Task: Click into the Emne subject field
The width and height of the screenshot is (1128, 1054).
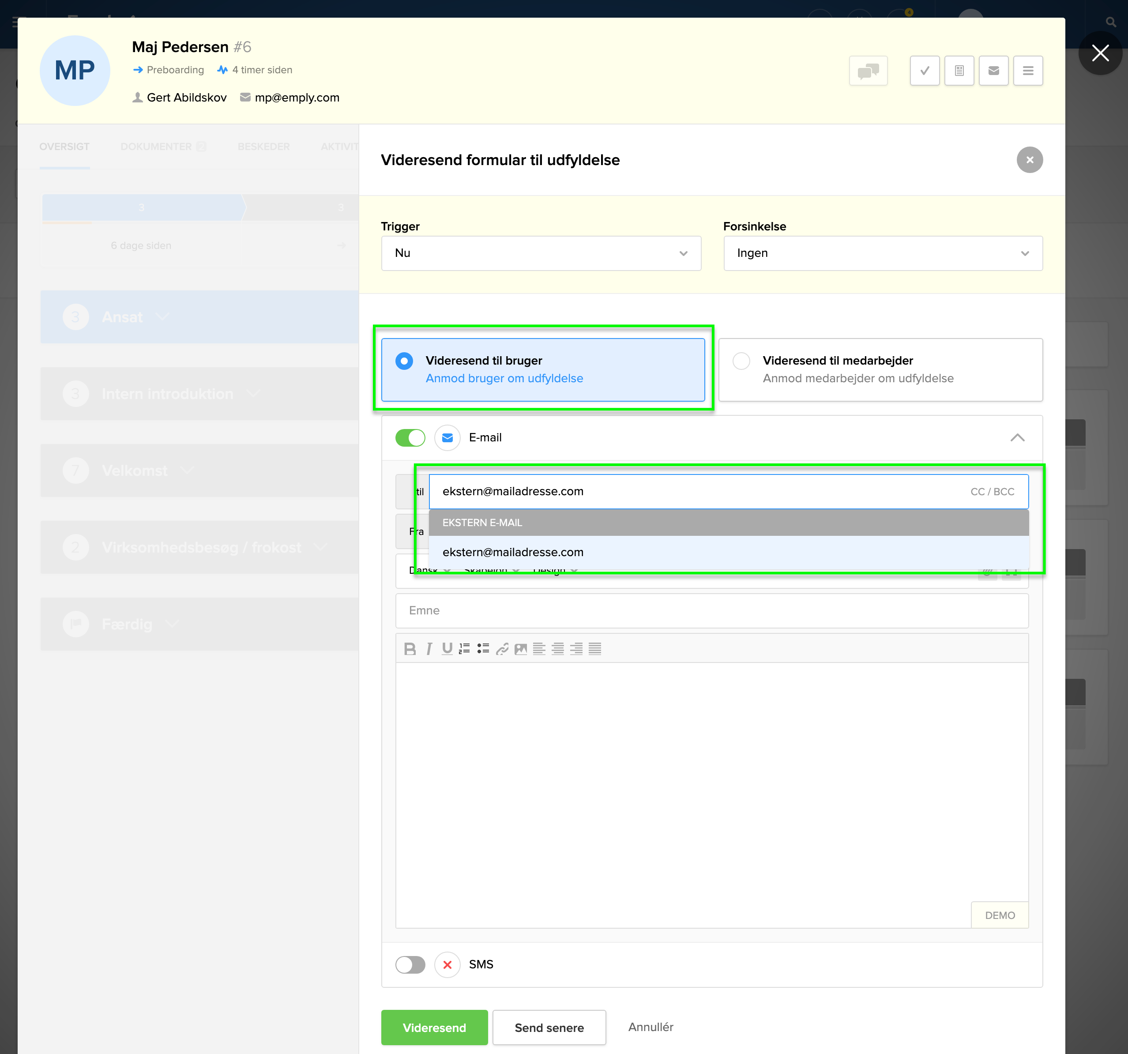Action: click(711, 611)
